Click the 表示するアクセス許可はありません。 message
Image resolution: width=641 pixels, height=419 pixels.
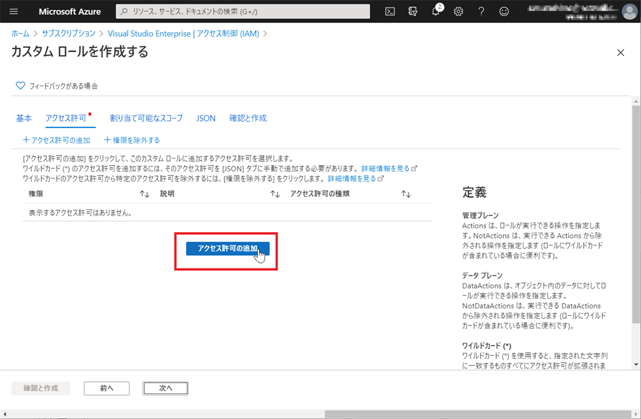80,213
